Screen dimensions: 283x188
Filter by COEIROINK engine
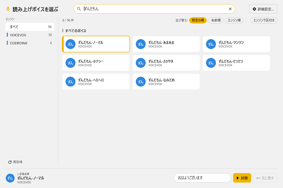[30, 43]
